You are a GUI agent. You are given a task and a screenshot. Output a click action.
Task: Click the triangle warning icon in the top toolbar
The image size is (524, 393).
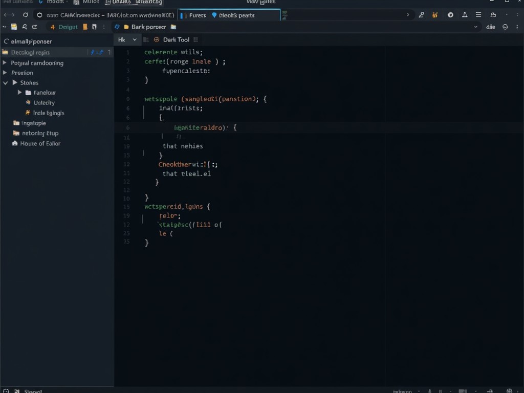pos(464,15)
